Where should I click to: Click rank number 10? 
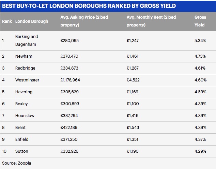point(4,151)
